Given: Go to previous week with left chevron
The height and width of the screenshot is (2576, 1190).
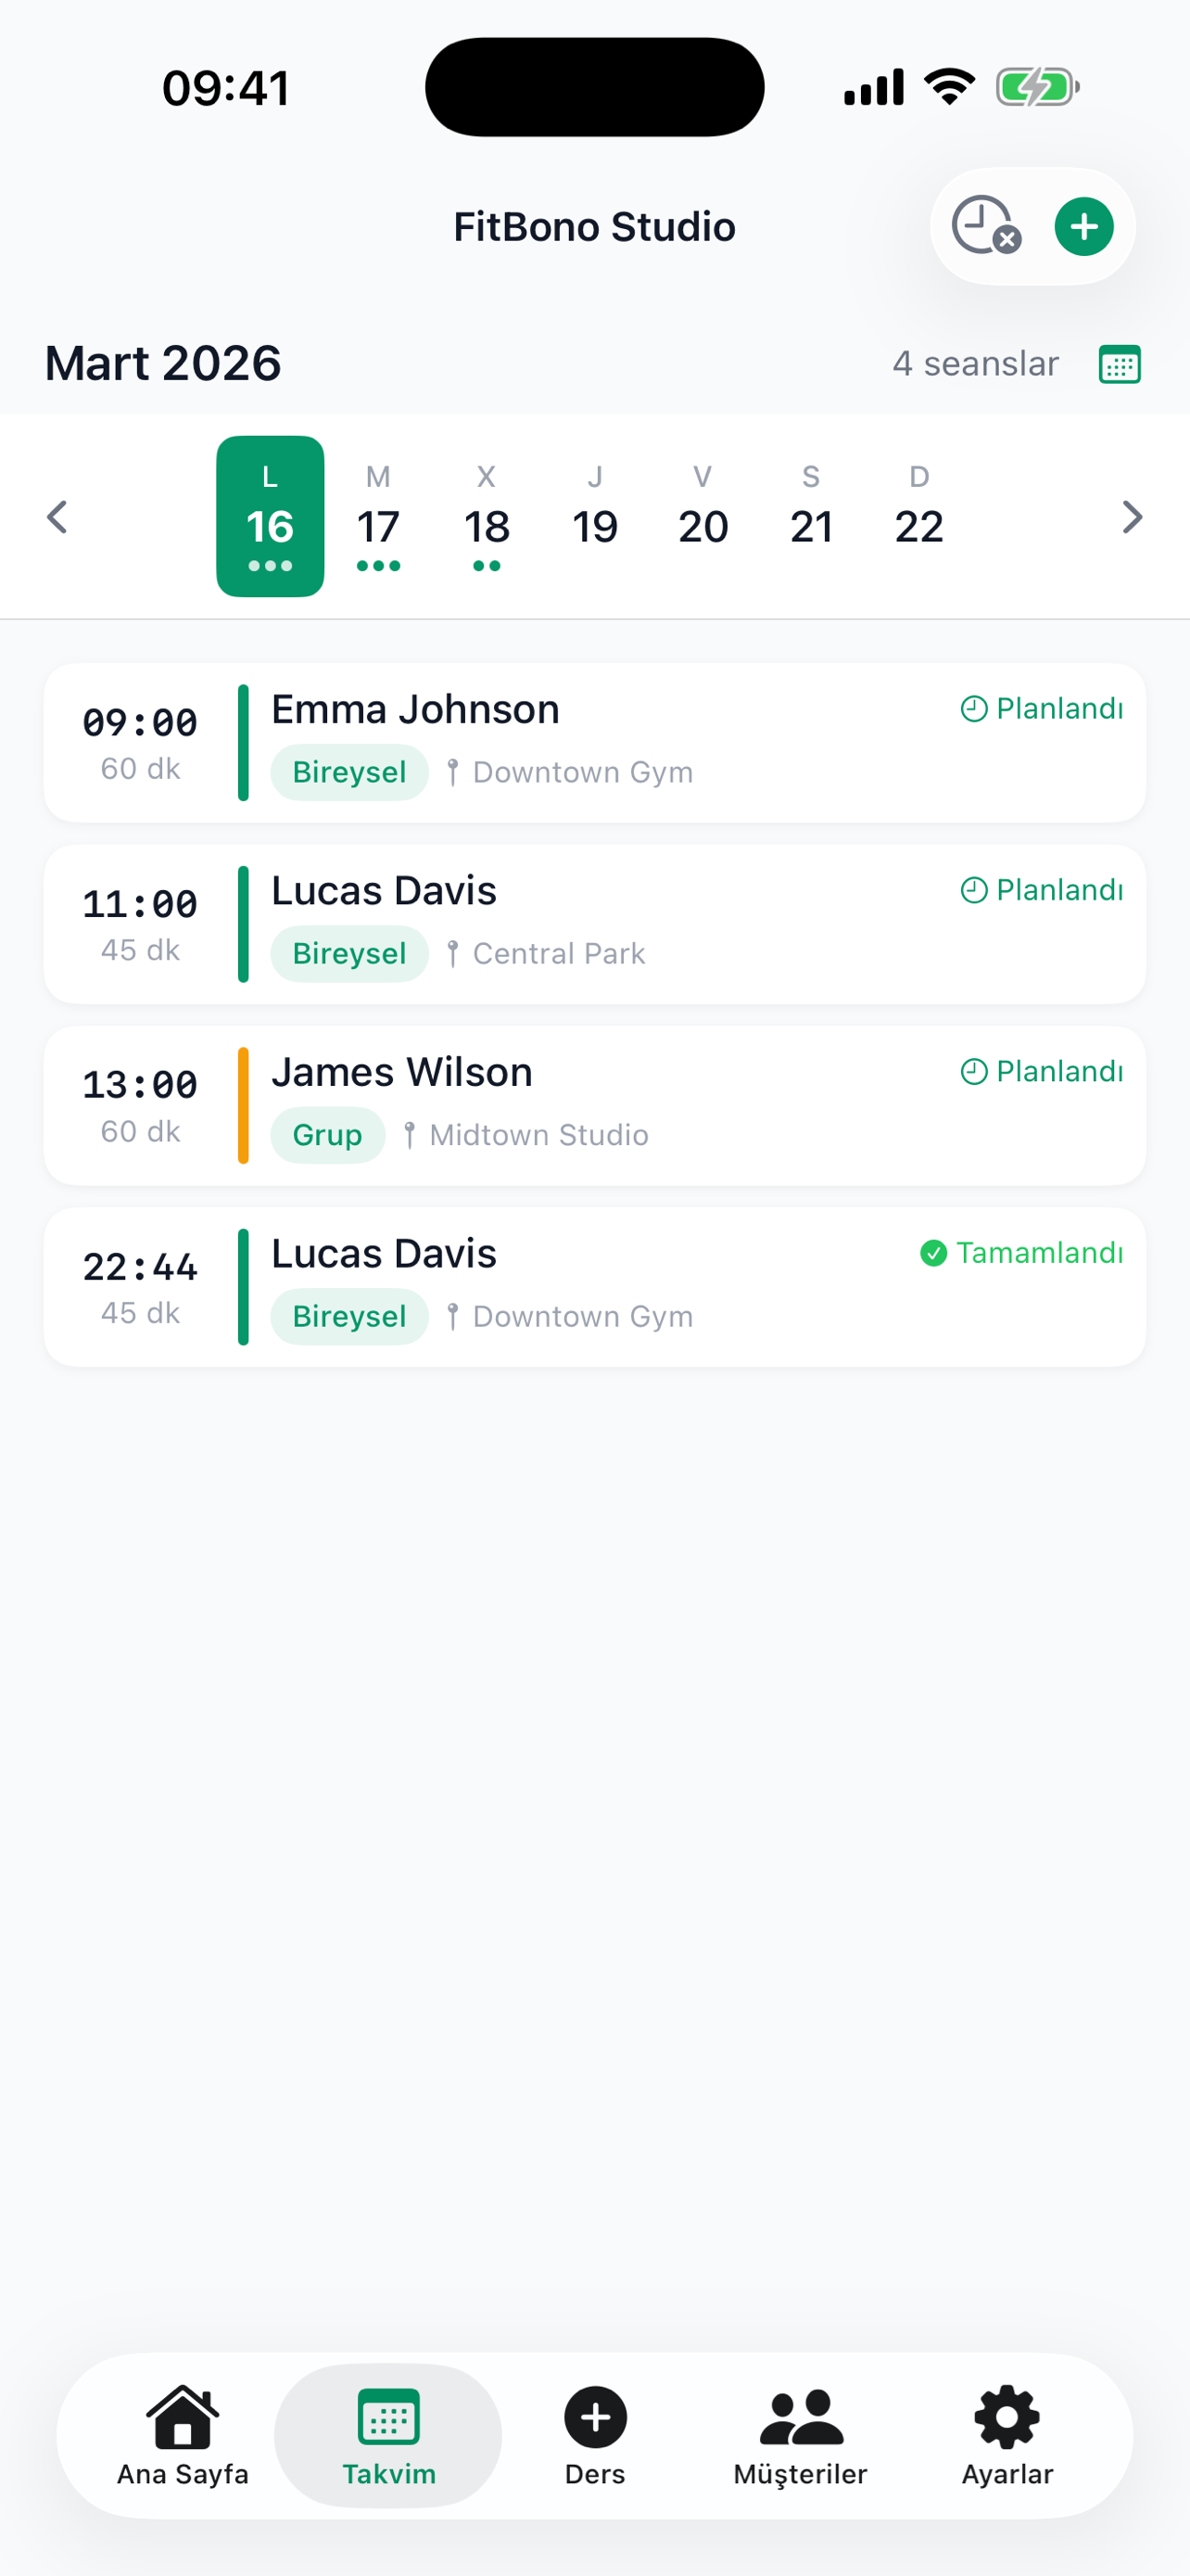Looking at the screenshot, I should click(x=58, y=517).
